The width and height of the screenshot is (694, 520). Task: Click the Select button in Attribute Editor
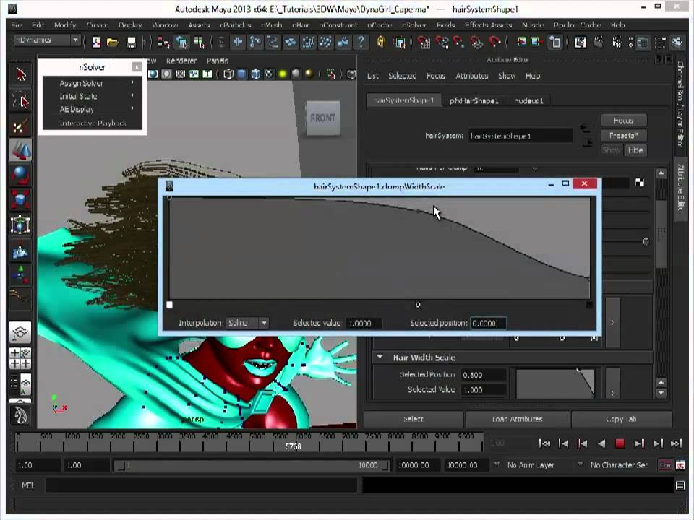pos(414,419)
